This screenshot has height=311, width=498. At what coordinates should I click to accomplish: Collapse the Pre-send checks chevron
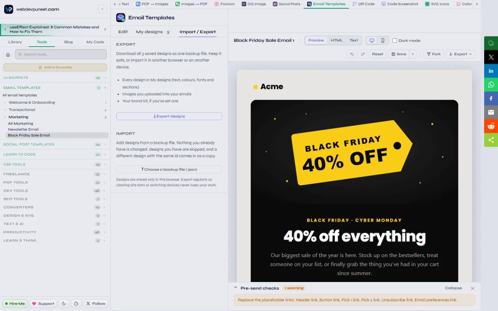coord(235,288)
